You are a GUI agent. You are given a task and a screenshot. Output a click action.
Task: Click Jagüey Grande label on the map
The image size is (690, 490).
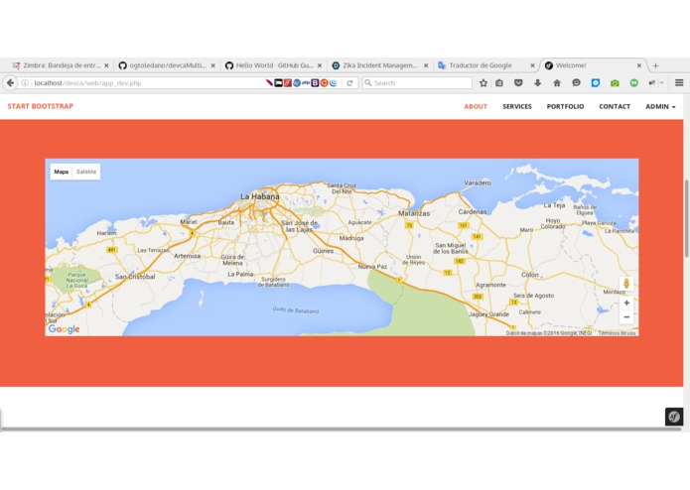[x=488, y=314]
